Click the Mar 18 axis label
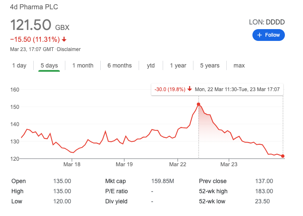 pyautogui.click(x=72, y=165)
